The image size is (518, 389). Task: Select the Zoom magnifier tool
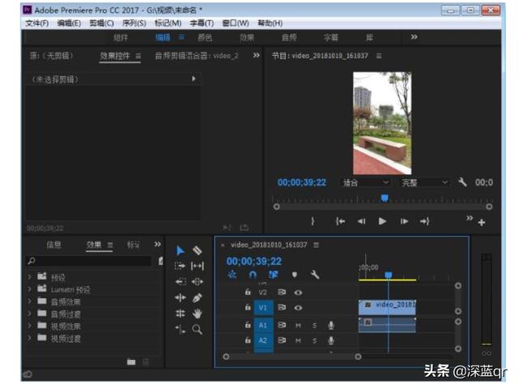click(197, 329)
